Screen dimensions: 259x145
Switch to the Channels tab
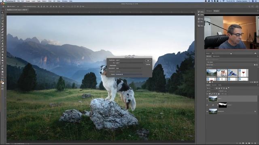click(214, 85)
